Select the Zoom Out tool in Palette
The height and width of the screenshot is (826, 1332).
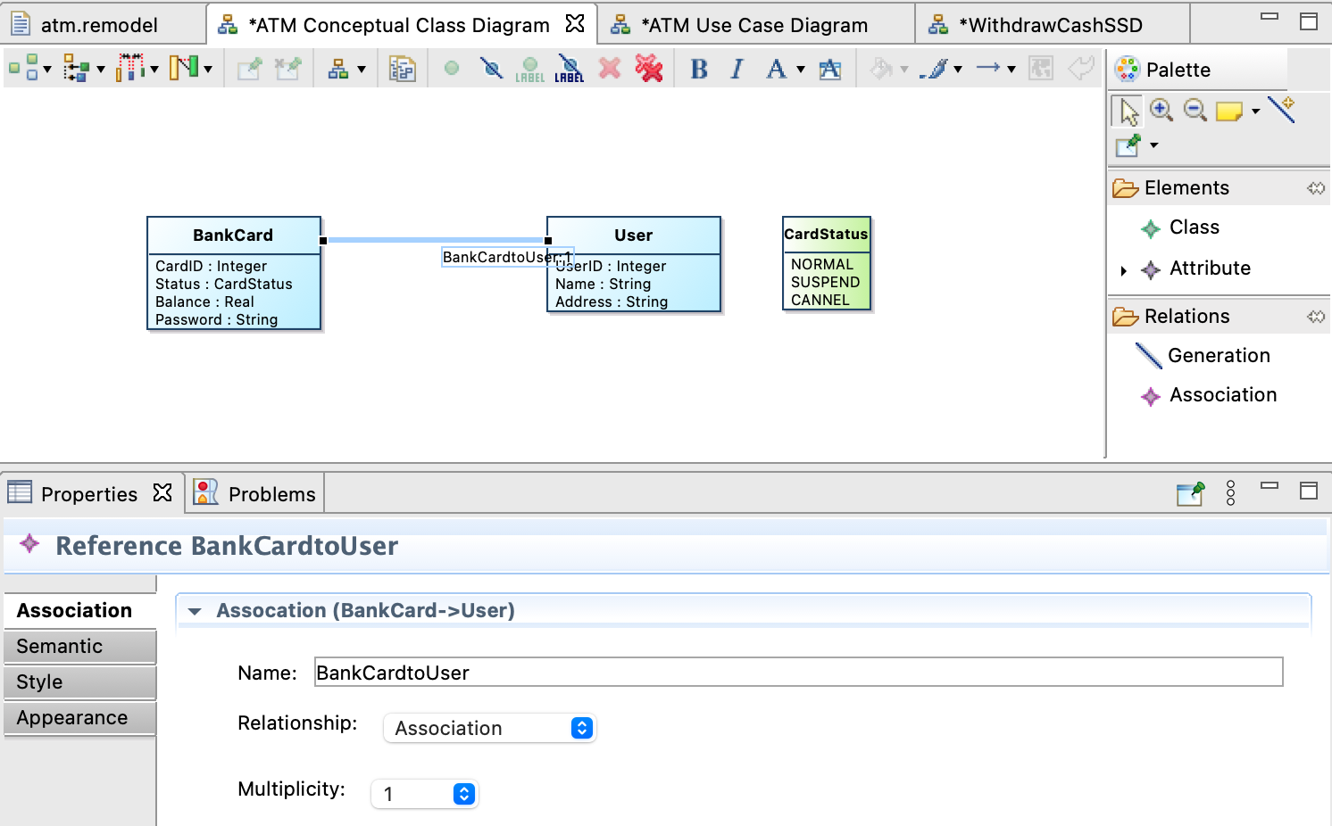pos(1195,111)
